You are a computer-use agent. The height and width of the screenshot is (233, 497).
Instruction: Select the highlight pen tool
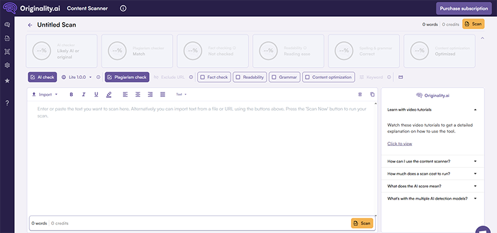point(109,94)
